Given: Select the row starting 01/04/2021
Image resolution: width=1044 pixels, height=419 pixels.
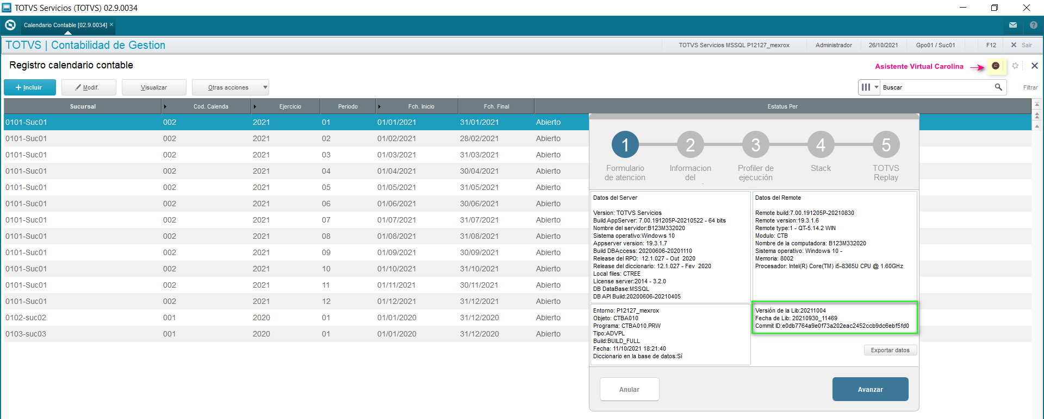Looking at the screenshot, I should click(296, 171).
